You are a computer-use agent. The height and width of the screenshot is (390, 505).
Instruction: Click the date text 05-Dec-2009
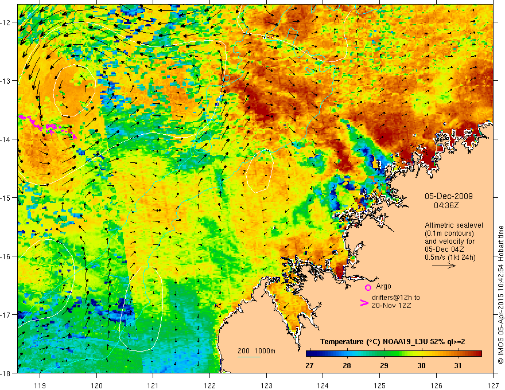(449, 196)
